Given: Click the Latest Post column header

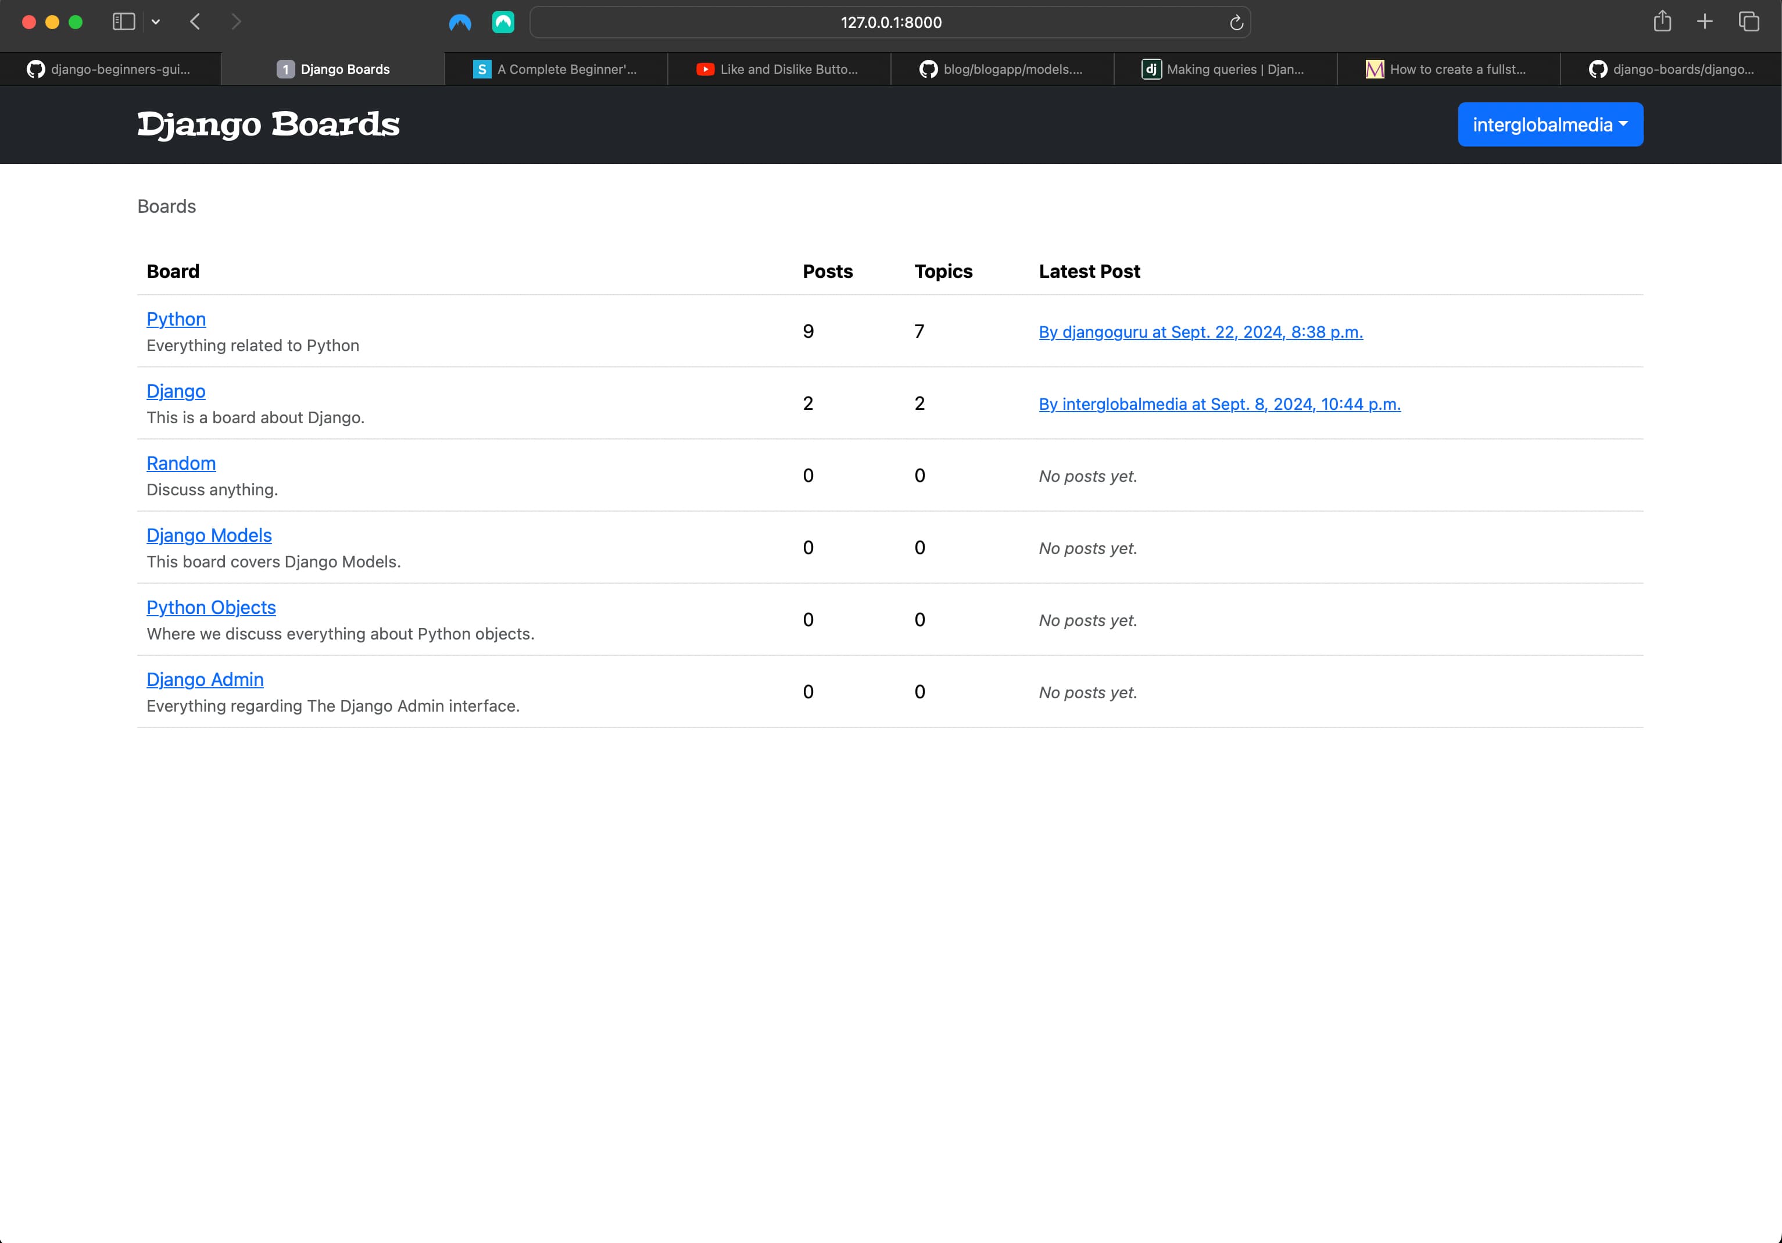Looking at the screenshot, I should 1089,272.
